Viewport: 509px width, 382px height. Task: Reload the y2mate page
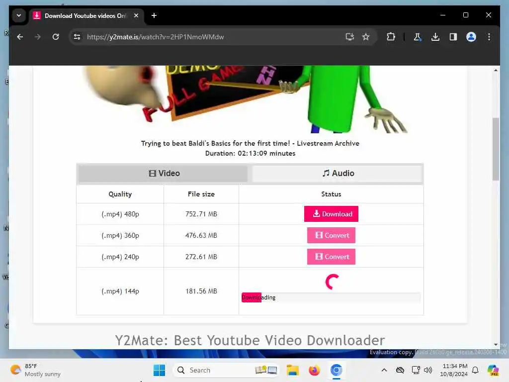pos(56,37)
